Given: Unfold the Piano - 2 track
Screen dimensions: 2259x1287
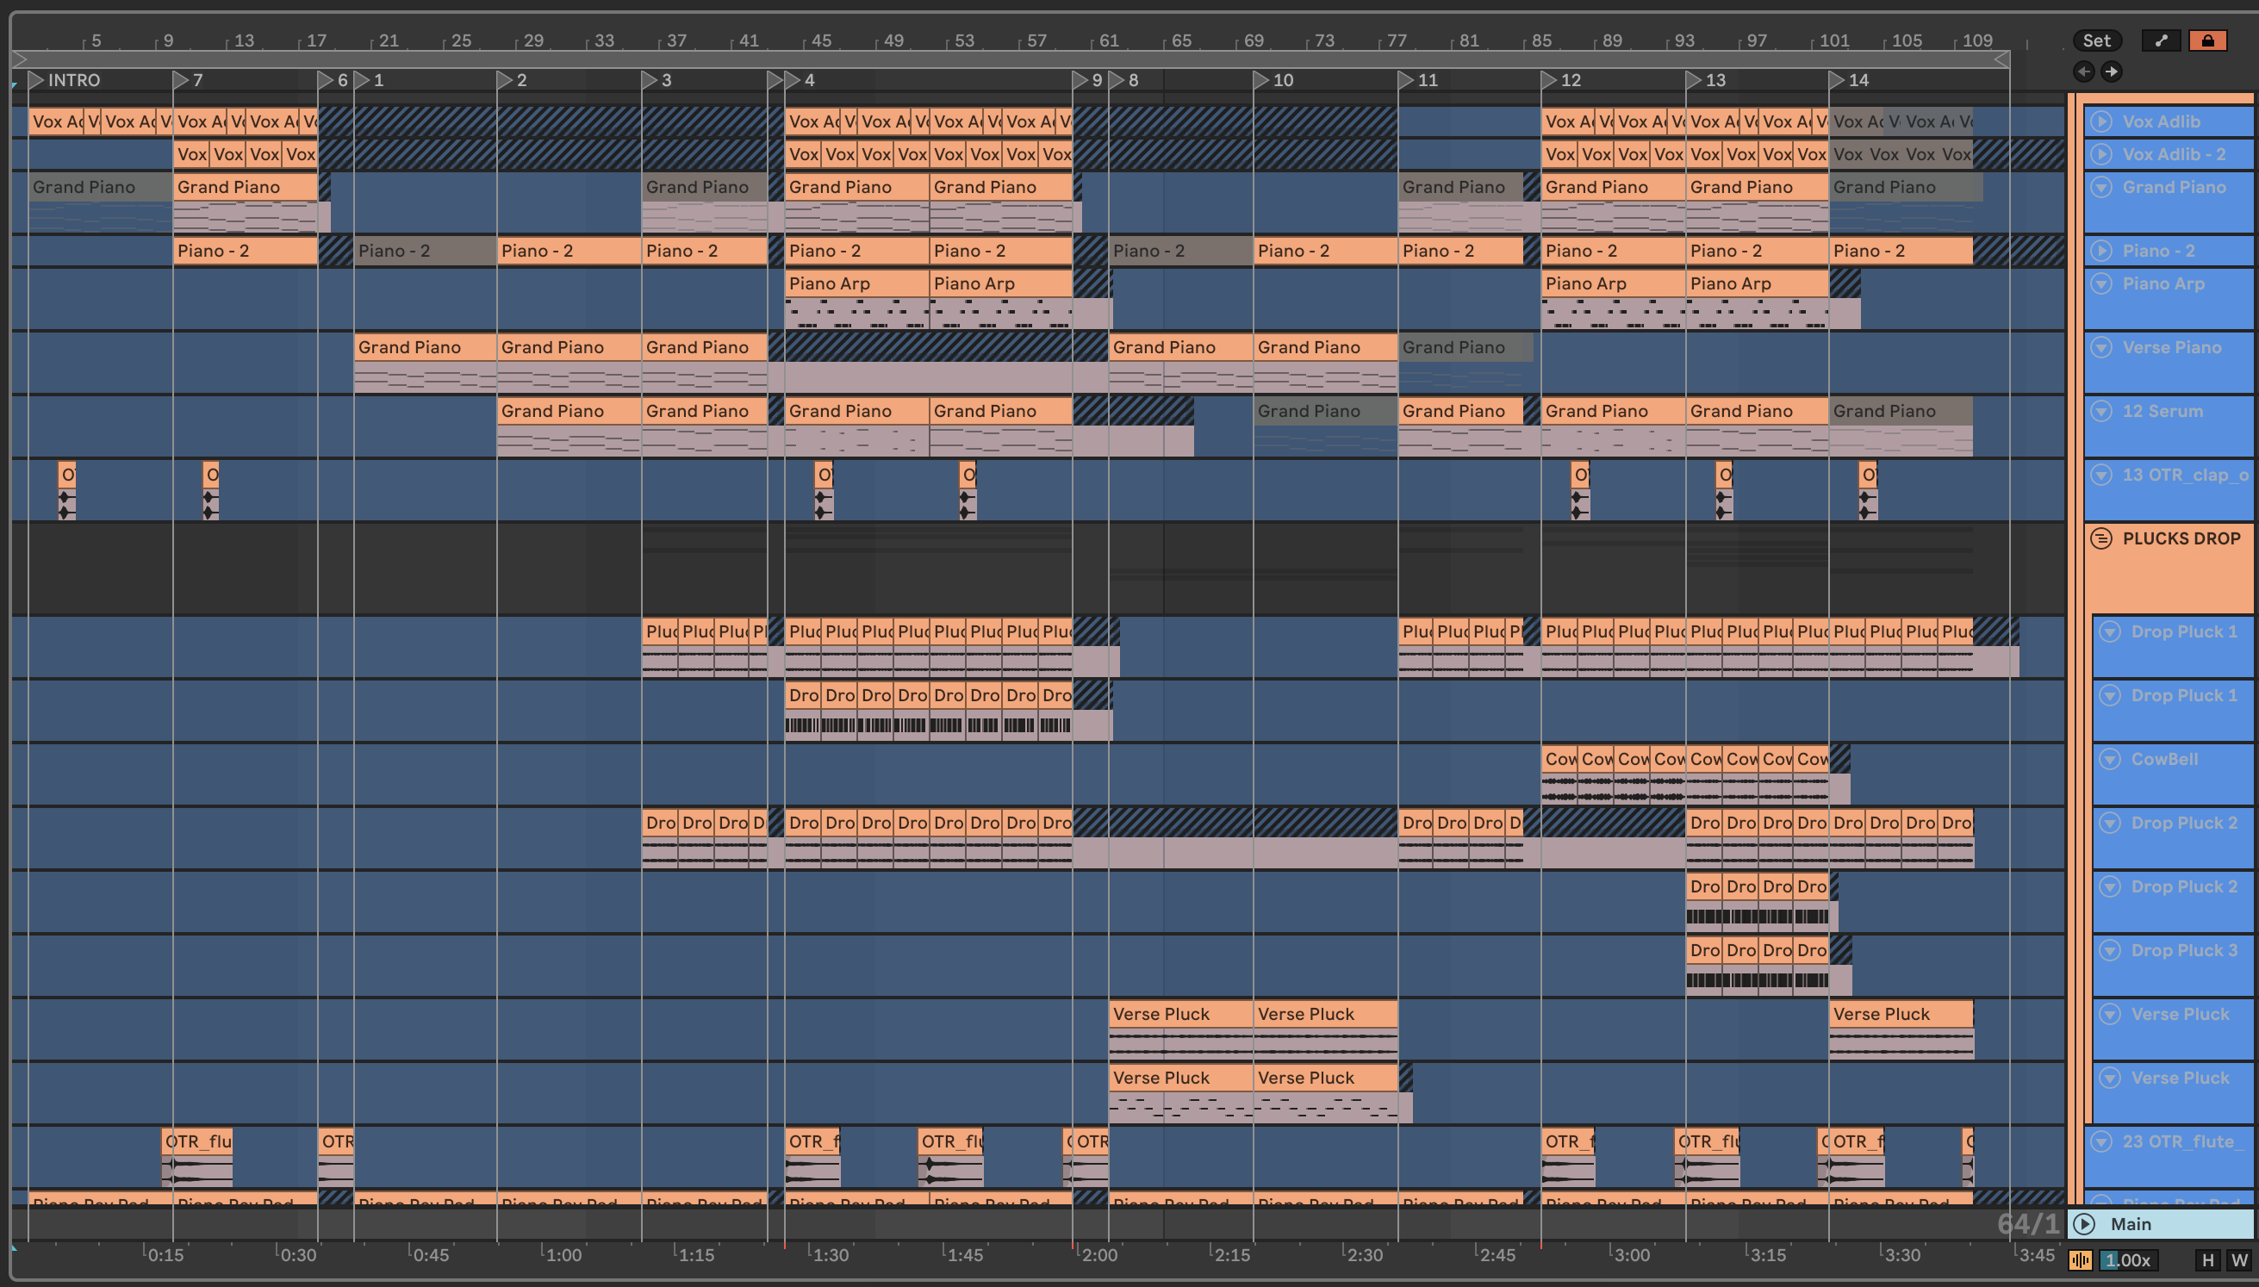Looking at the screenshot, I should [x=2101, y=250].
